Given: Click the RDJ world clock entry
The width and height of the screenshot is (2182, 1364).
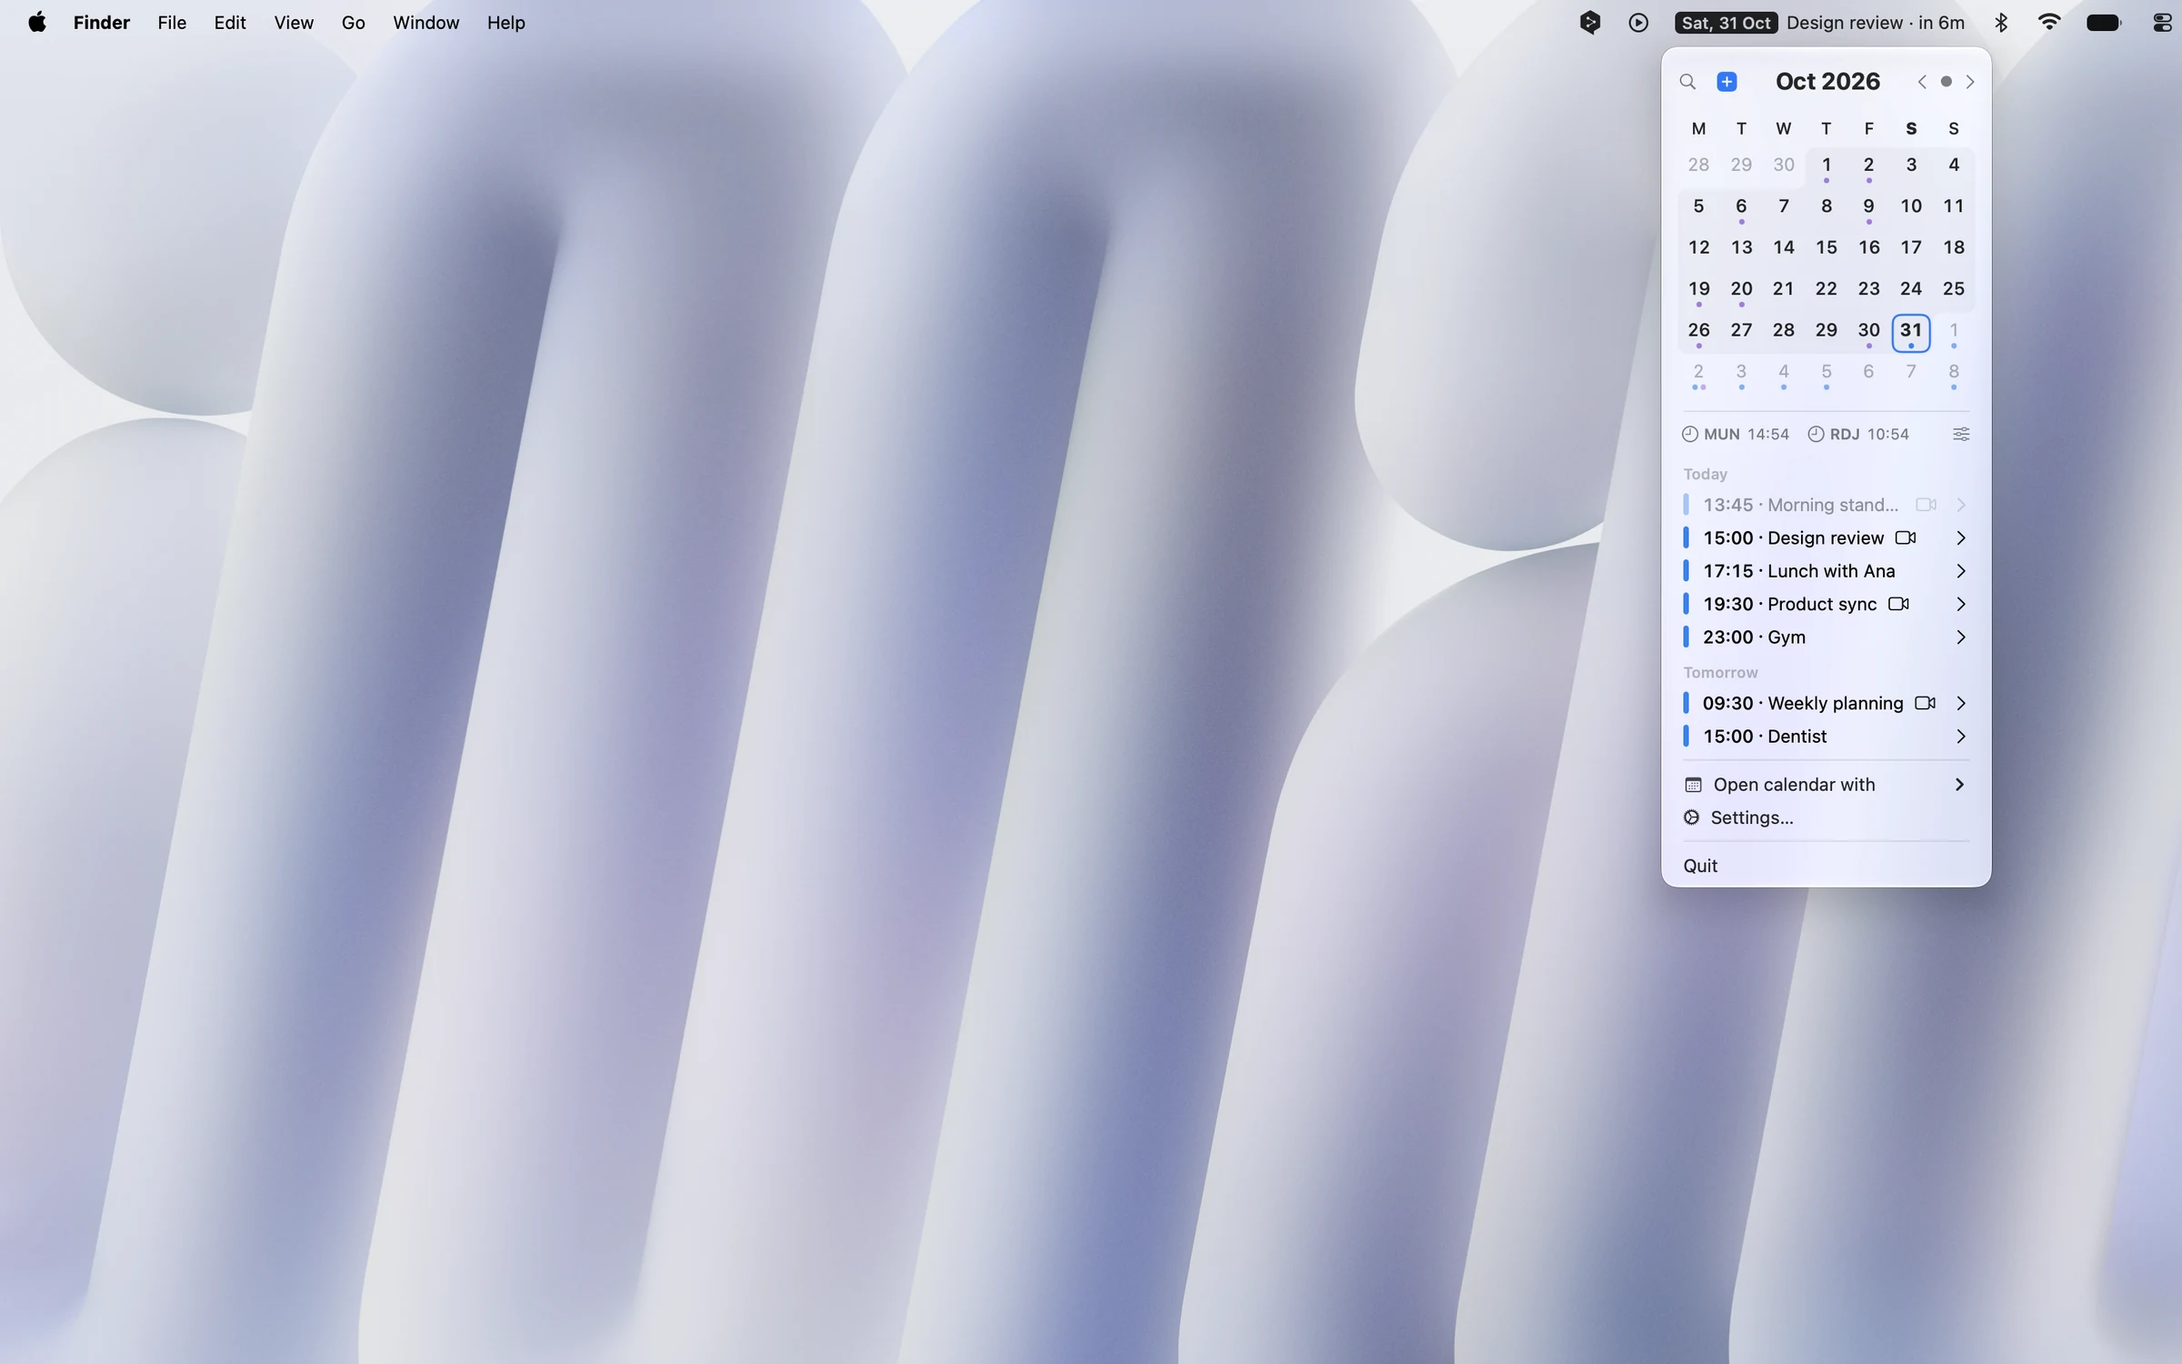Looking at the screenshot, I should [1857, 434].
